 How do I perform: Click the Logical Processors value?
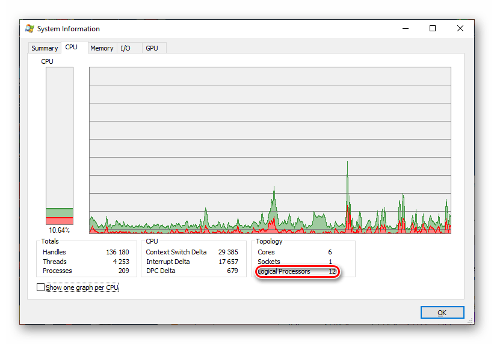(x=332, y=271)
